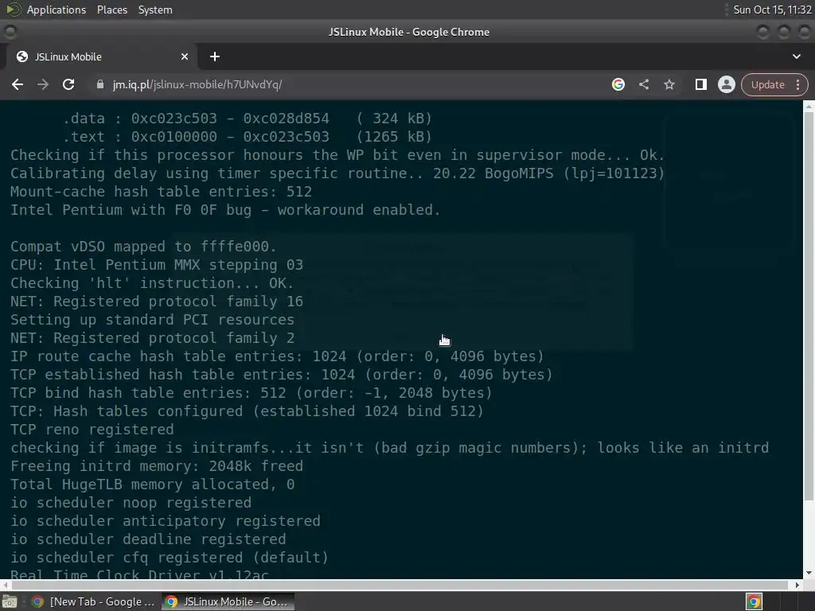Open Chrome three-dot menu
The width and height of the screenshot is (815, 611).
coord(797,84)
